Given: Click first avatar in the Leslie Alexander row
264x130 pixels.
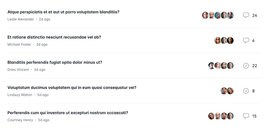Looking at the screenshot, I should 205,15.
